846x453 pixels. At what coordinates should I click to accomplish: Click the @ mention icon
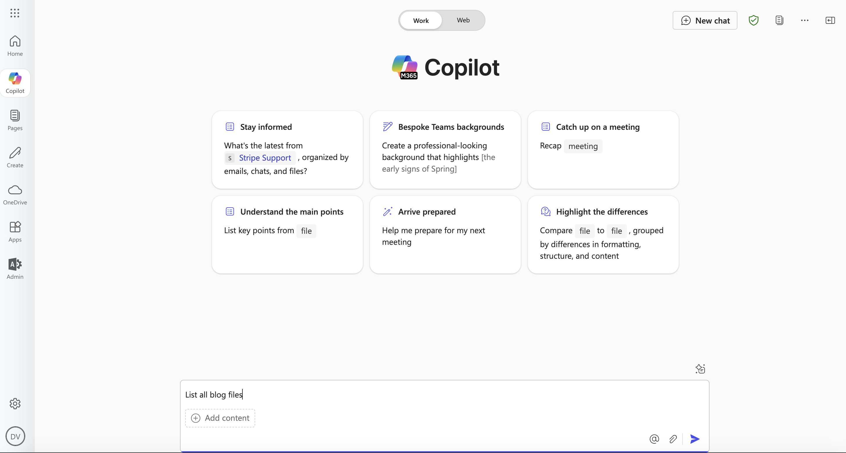[654, 439]
